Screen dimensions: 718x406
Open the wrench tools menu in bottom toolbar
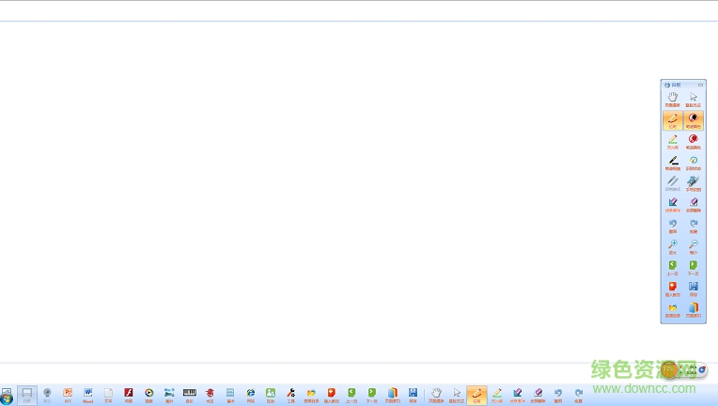coord(290,395)
